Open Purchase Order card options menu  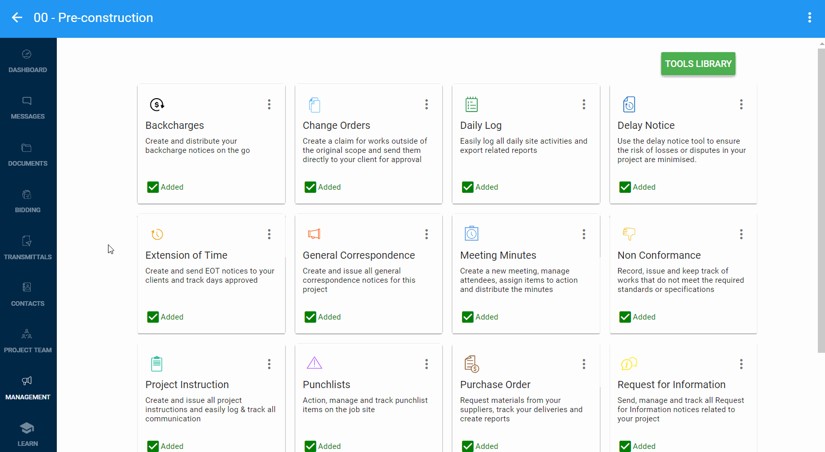click(584, 364)
